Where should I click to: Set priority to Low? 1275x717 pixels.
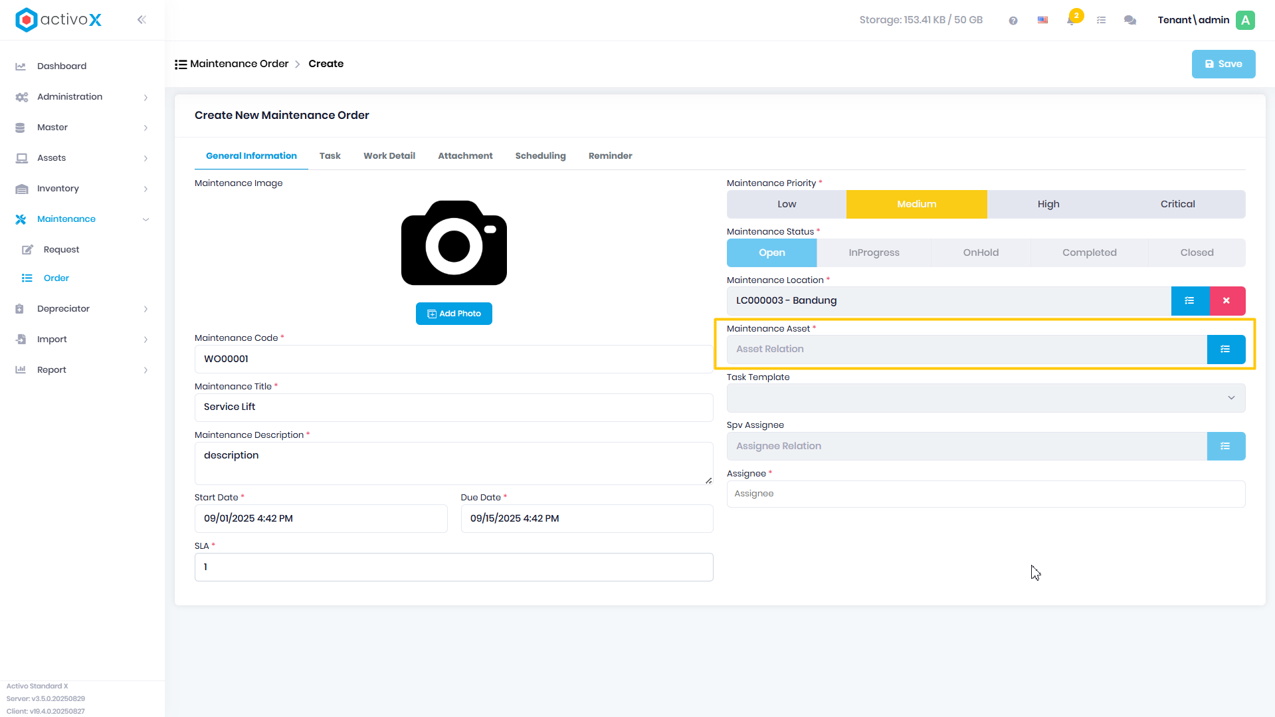pyautogui.click(x=787, y=205)
